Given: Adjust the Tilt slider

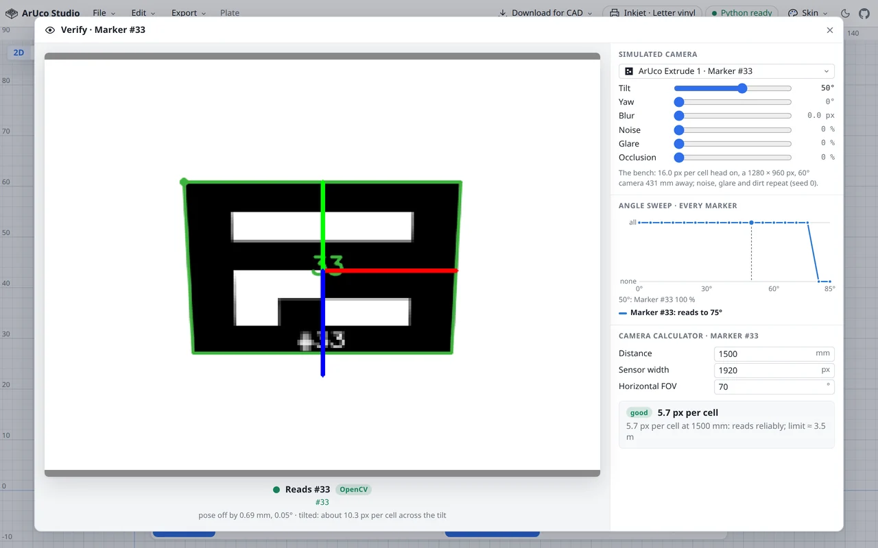Looking at the screenshot, I should pyautogui.click(x=733, y=88).
